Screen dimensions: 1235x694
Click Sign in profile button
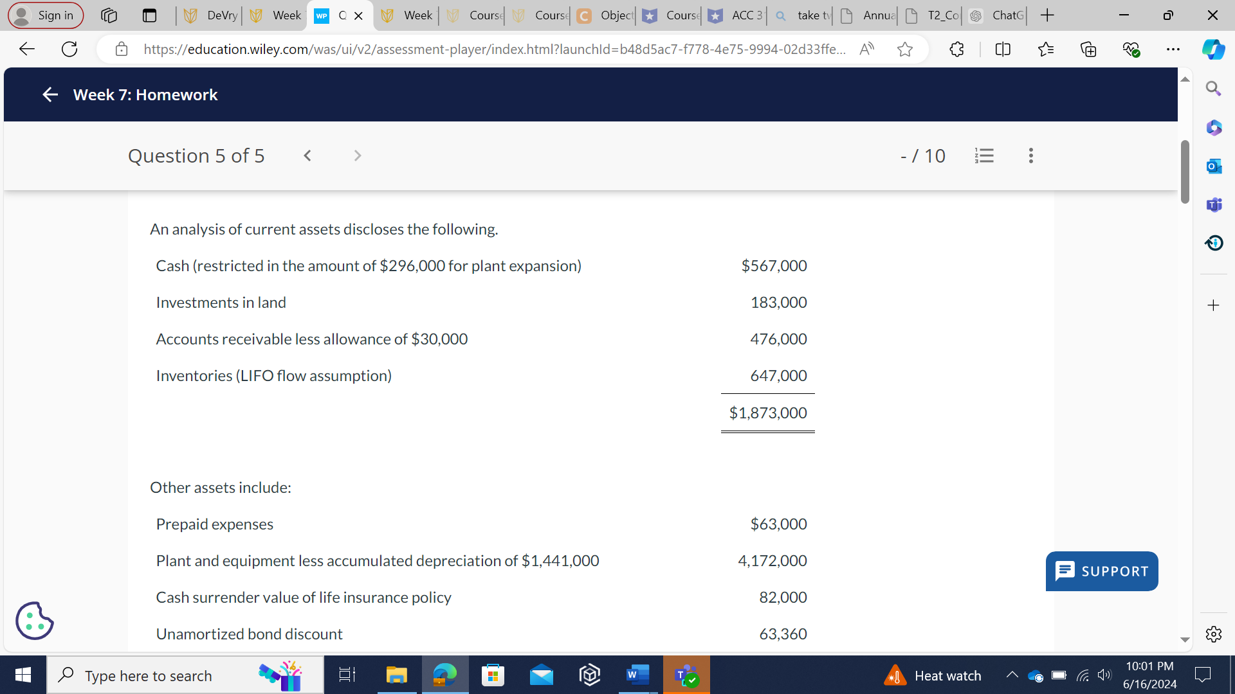tap(45, 15)
